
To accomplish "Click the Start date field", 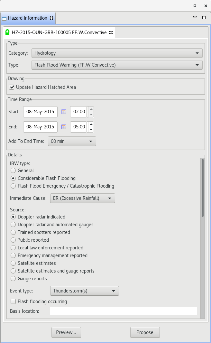I will coord(40,112).
